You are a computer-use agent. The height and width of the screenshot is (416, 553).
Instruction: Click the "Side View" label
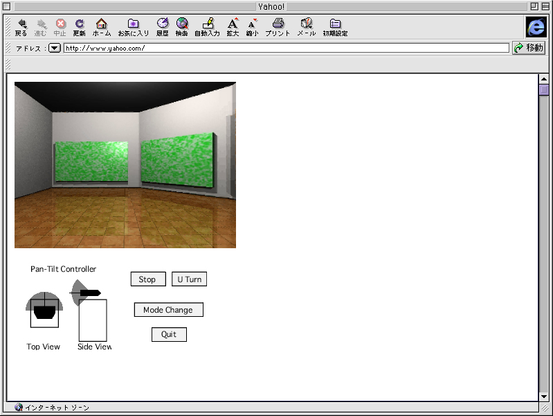point(95,347)
